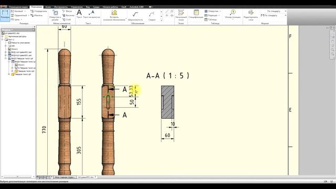Click the Извлечь retrieve dimensions tool
336x189 pixels.
(37, 15)
